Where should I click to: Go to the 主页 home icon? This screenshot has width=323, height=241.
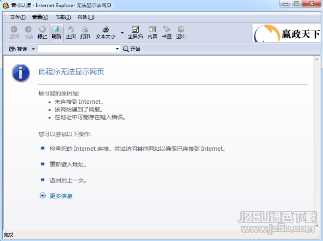coord(71,29)
